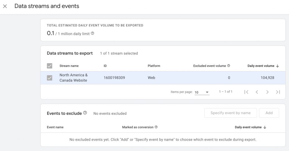Click the Platform column header
Image resolution: width=289 pixels, height=151 pixels.
tap(154, 66)
